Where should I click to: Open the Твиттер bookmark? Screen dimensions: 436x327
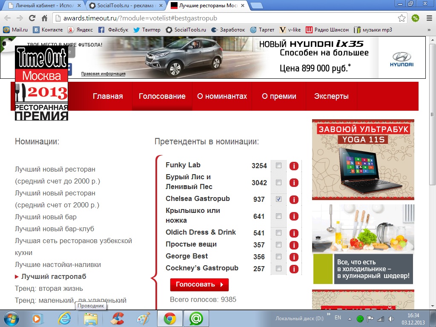(147, 30)
